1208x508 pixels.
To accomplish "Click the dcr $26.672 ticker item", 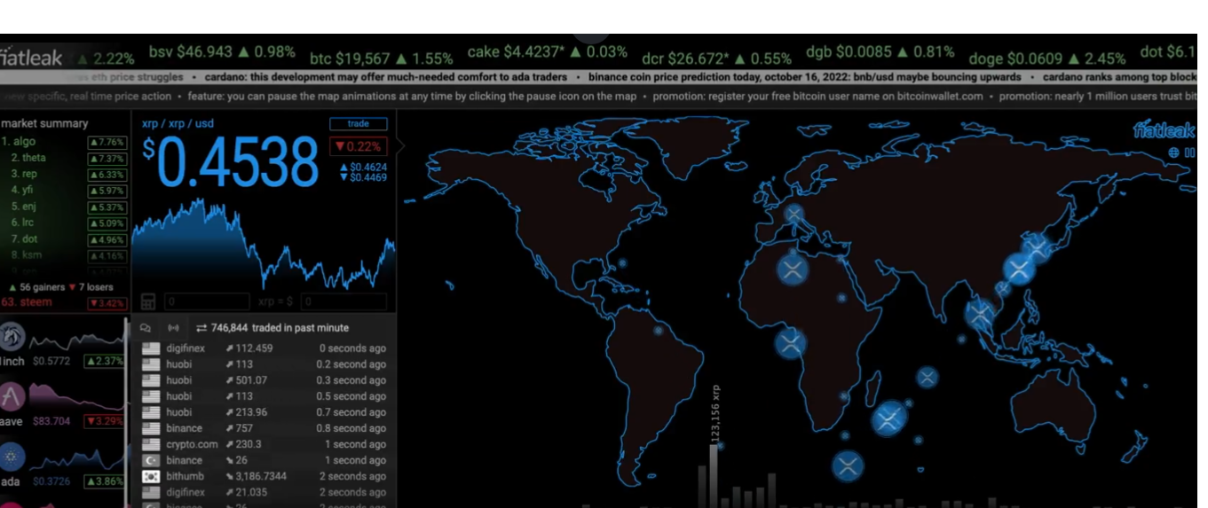I will pos(716,59).
